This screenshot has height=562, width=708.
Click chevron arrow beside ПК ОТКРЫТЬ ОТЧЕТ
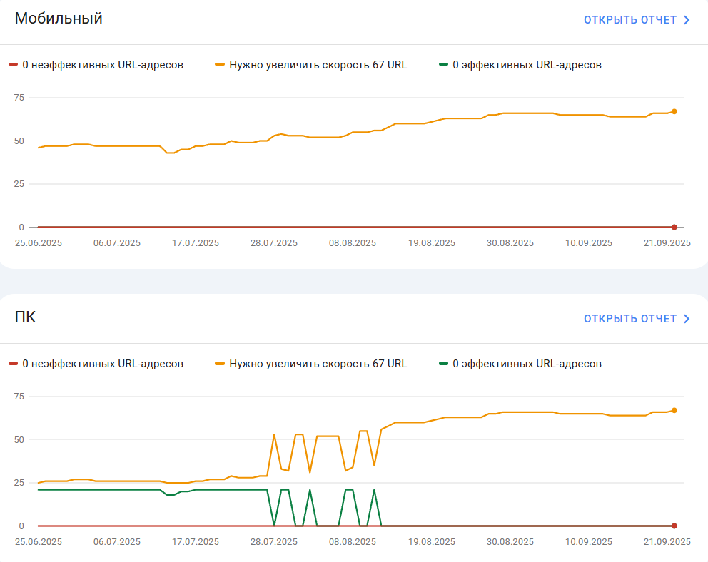click(687, 319)
